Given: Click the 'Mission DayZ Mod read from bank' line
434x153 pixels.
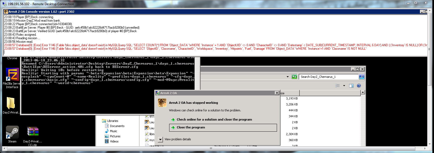Looking at the screenshot, I should pos(32,21).
